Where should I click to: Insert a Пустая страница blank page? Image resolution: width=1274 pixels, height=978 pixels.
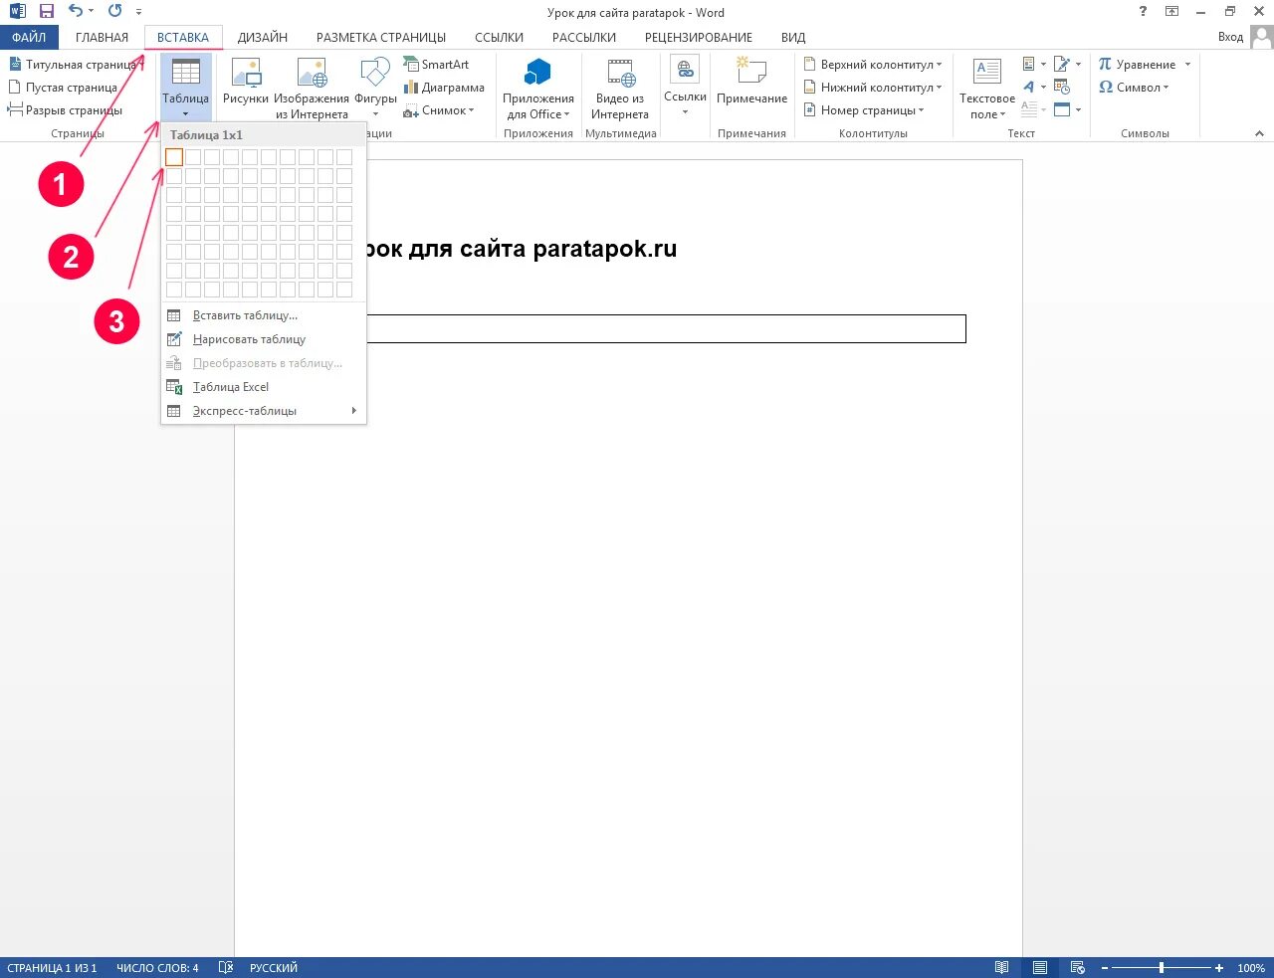[63, 87]
